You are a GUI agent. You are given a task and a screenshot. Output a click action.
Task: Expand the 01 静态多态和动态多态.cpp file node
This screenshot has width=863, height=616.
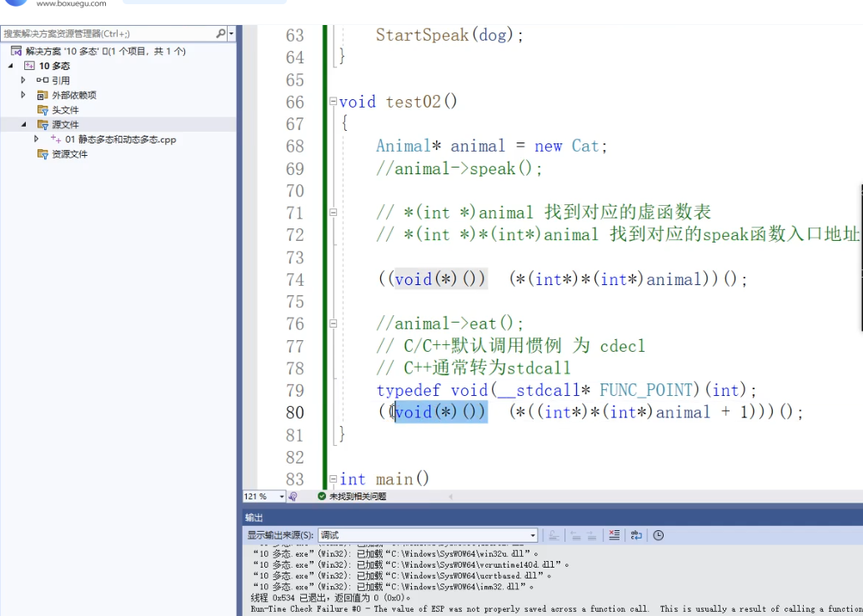pos(37,139)
